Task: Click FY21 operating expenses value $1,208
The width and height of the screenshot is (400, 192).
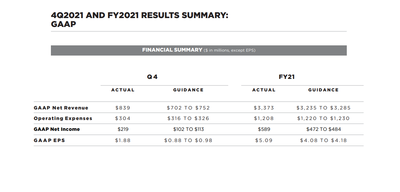Action: pyautogui.click(x=264, y=118)
